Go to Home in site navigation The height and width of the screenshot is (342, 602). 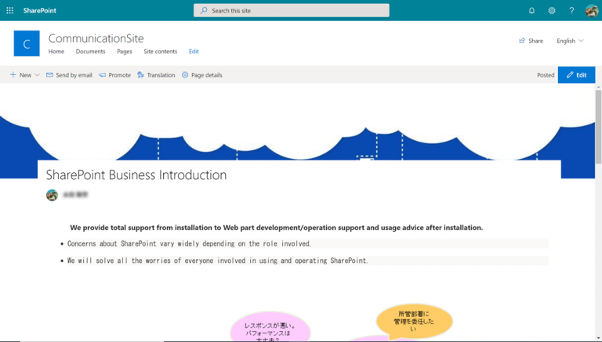pyautogui.click(x=56, y=52)
